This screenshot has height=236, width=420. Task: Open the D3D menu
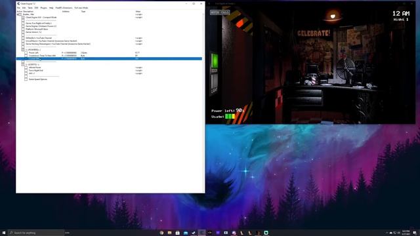37,8
